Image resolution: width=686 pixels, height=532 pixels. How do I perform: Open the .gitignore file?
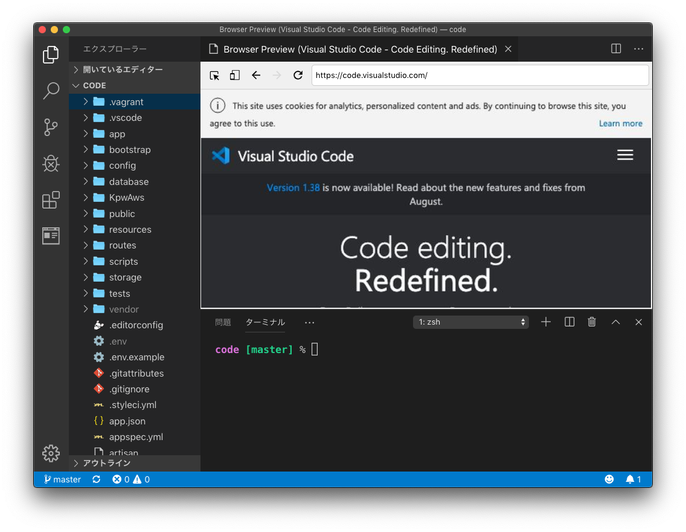coord(135,389)
